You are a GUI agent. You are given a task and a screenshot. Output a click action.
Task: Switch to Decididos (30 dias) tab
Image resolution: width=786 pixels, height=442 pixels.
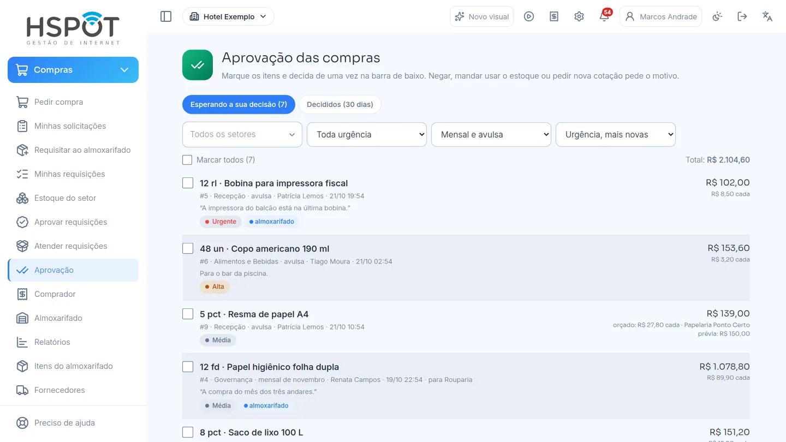(x=340, y=104)
